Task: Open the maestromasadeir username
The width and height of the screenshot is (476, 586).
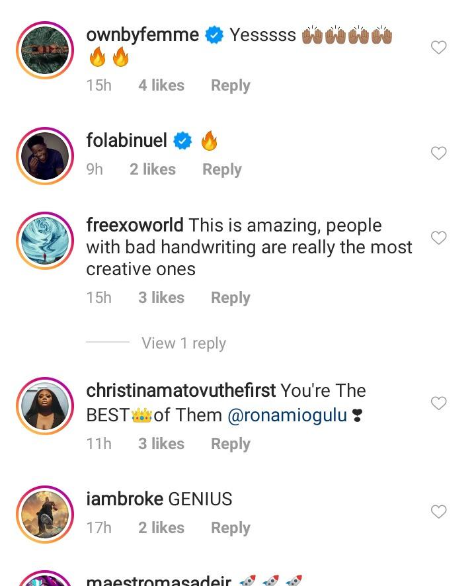Action: [159, 581]
